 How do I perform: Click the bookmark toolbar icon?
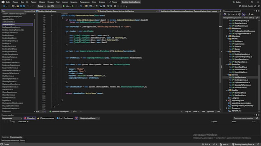point(115,6)
